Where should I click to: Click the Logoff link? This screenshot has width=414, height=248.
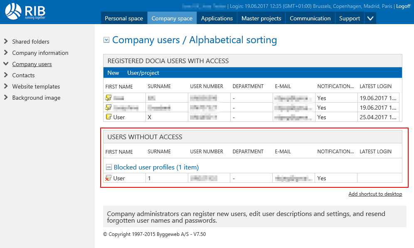tap(403, 6)
